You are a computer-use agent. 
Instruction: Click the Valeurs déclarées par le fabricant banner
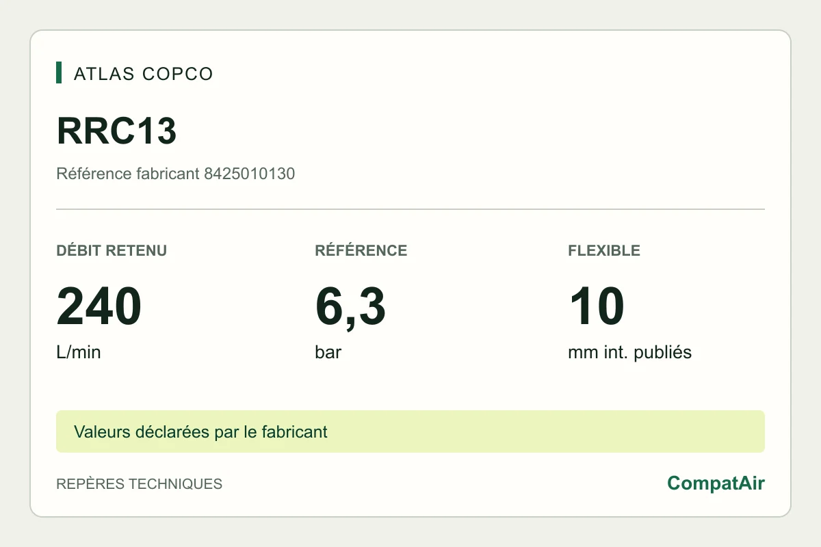click(x=200, y=432)
